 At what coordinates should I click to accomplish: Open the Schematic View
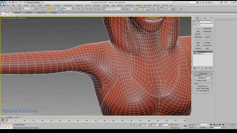click(148, 9)
